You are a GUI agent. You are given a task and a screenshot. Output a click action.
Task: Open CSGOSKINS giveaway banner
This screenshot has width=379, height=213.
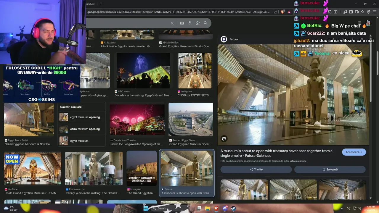(x=41, y=83)
